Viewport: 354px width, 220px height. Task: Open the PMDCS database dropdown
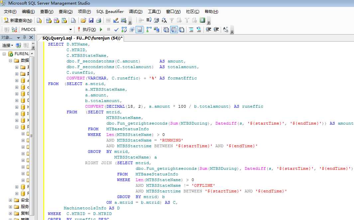click(x=70, y=29)
